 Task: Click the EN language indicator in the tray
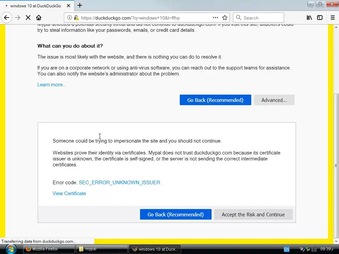tap(286, 249)
